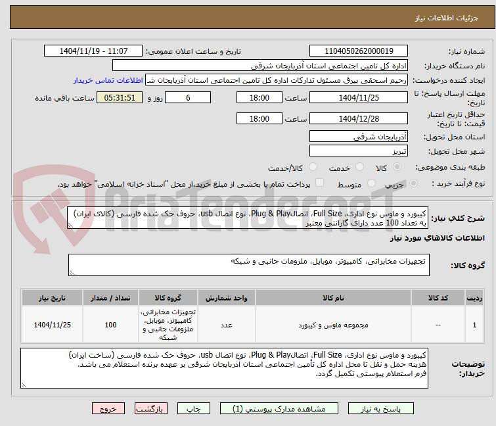Click the table date cell 1404/11/25
This screenshot has height=426, width=496.
(x=52, y=325)
